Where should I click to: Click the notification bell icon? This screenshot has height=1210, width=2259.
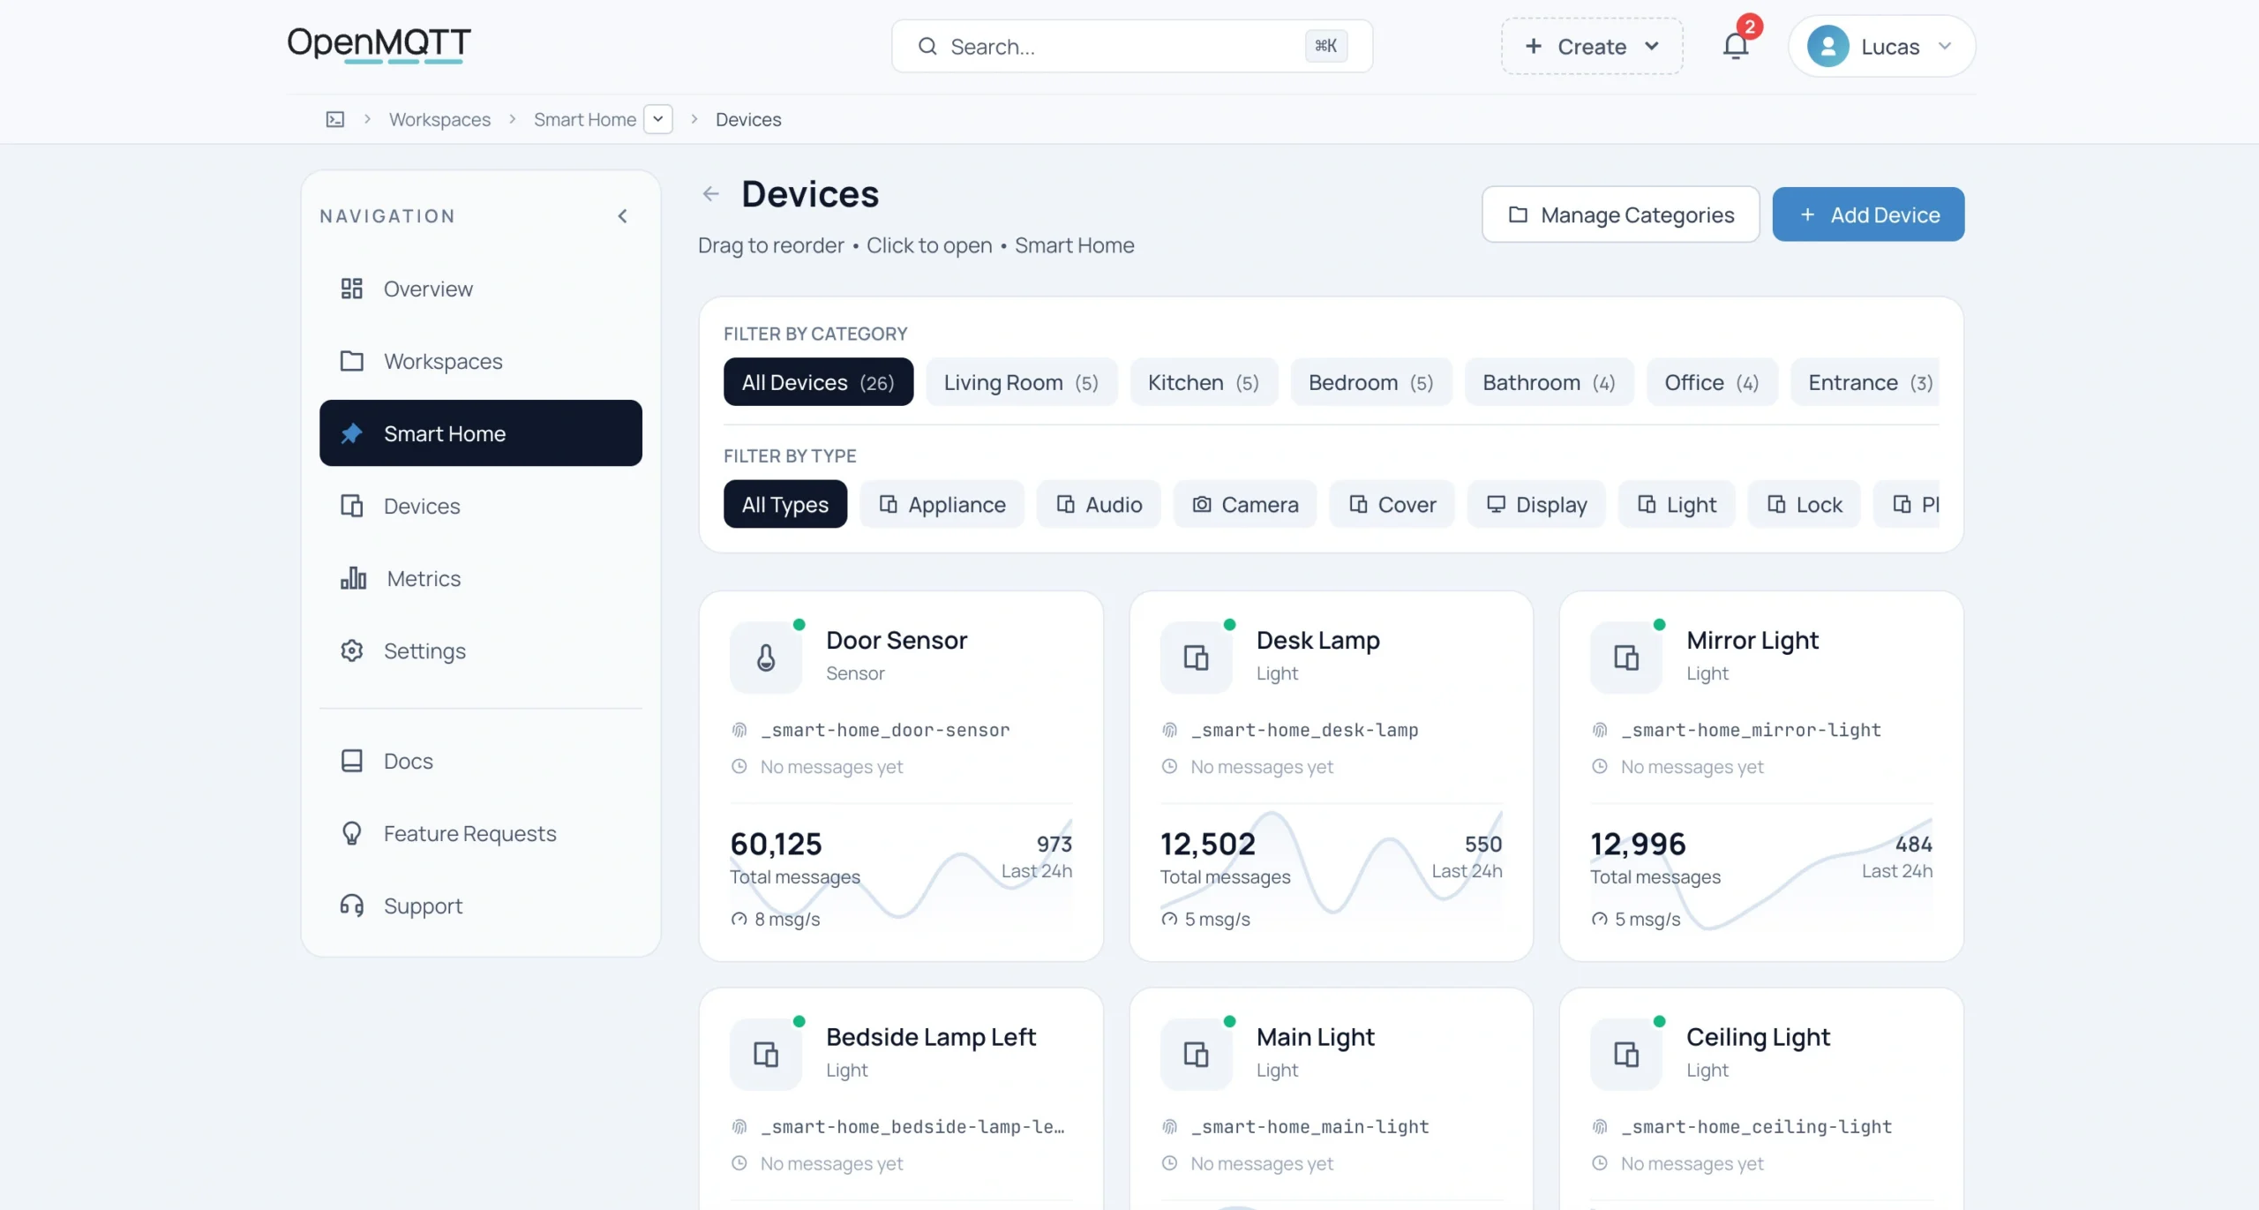pyautogui.click(x=1735, y=46)
